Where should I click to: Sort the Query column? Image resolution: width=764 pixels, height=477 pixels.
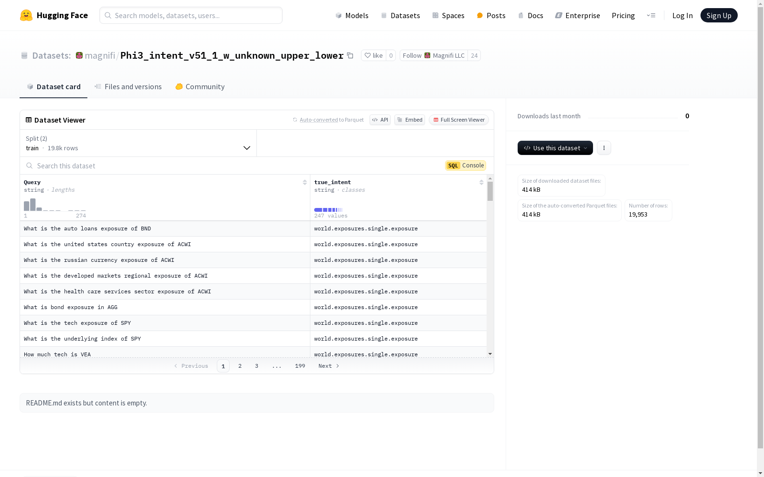(305, 182)
